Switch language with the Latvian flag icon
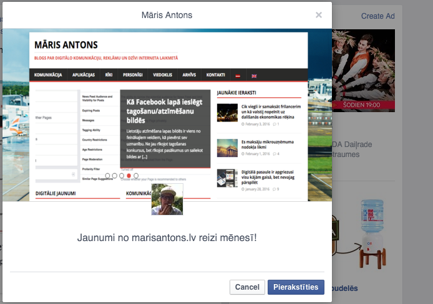 238,76
